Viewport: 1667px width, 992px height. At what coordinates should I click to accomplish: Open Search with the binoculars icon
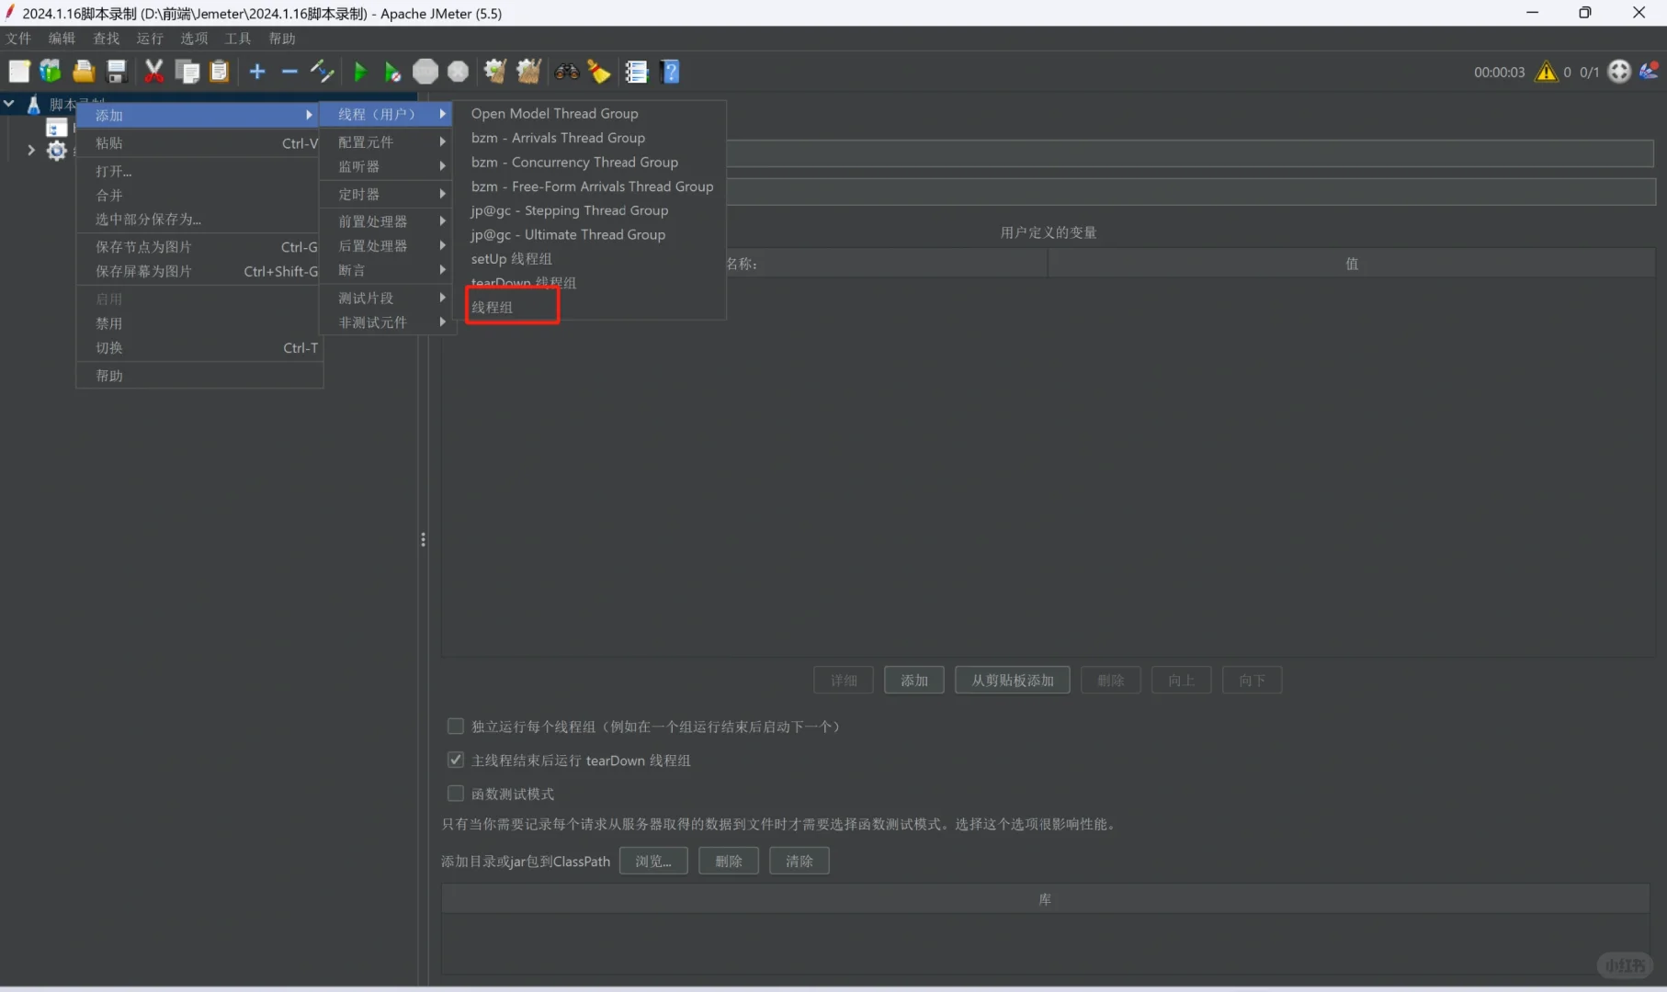567,72
